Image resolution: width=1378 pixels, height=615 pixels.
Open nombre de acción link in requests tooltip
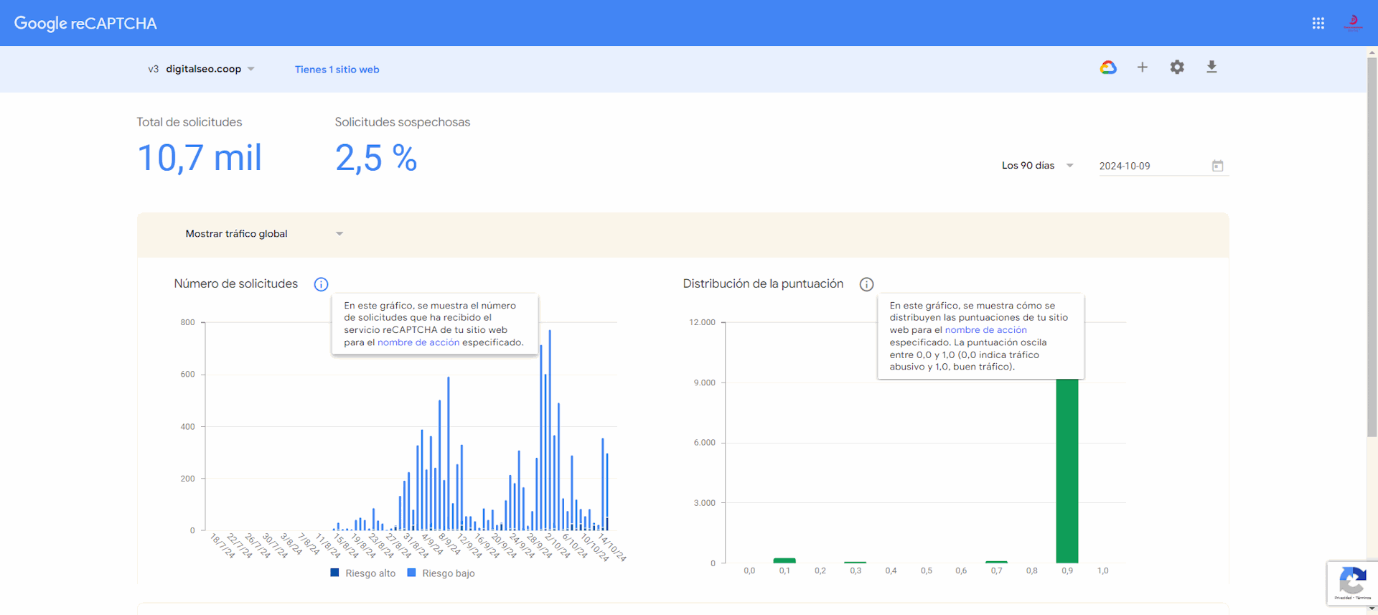click(x=418, y=342)
